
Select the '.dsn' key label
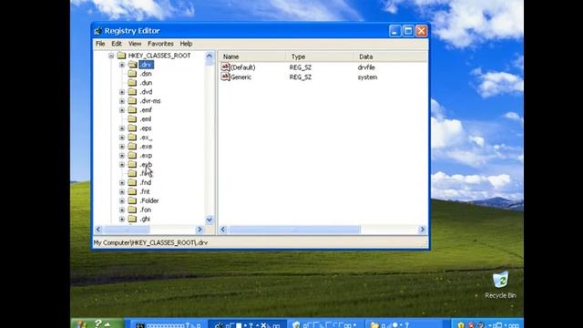pyautogui.click(x=146, y=74)
